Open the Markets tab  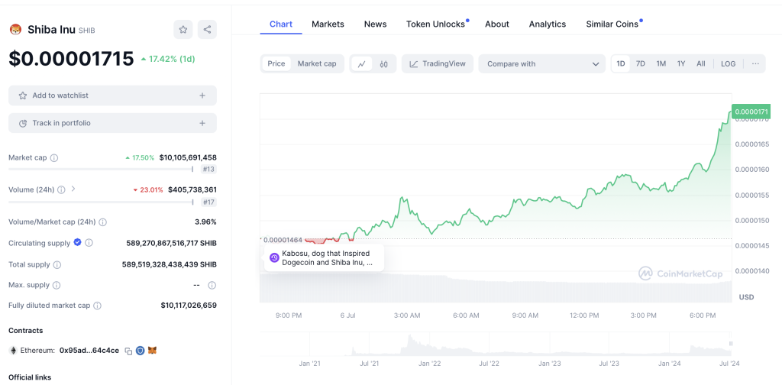click(328, 24)
